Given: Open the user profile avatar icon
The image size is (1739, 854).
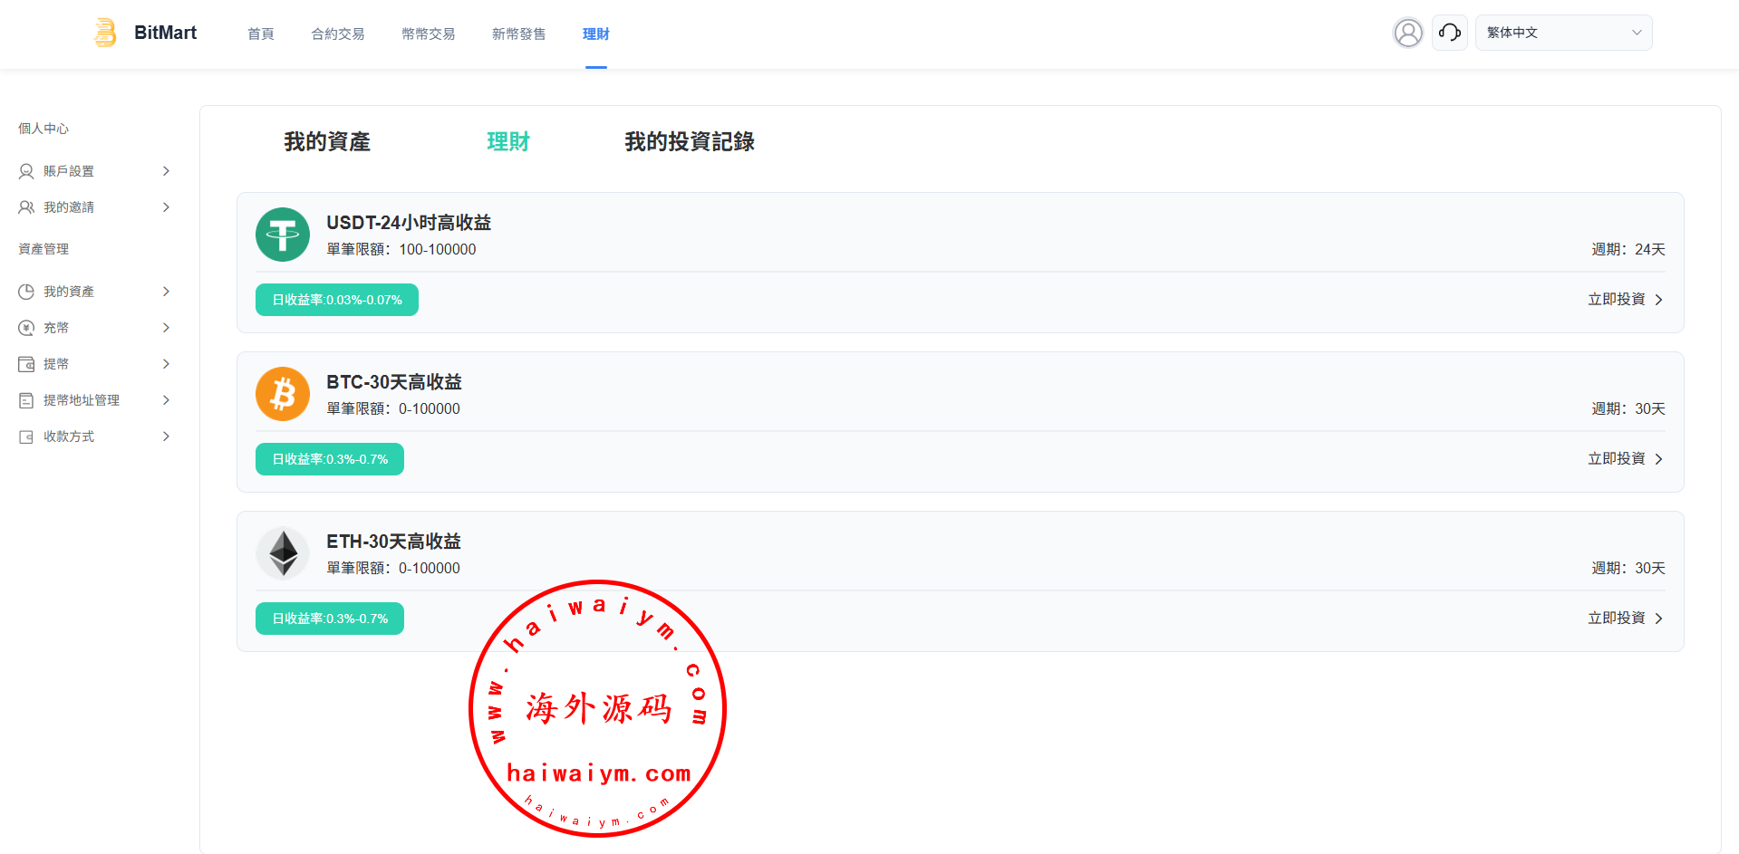Looking at the screenshot, I should coord(1407,33).
